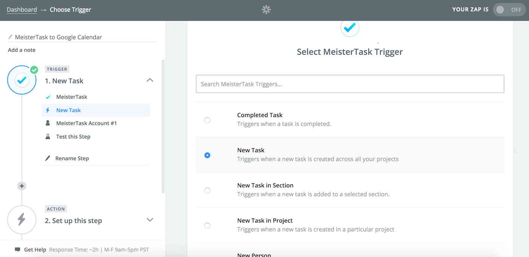Open the Dashboard from the breadcrumb
This screenshot has width=529, height=257.
22,9
